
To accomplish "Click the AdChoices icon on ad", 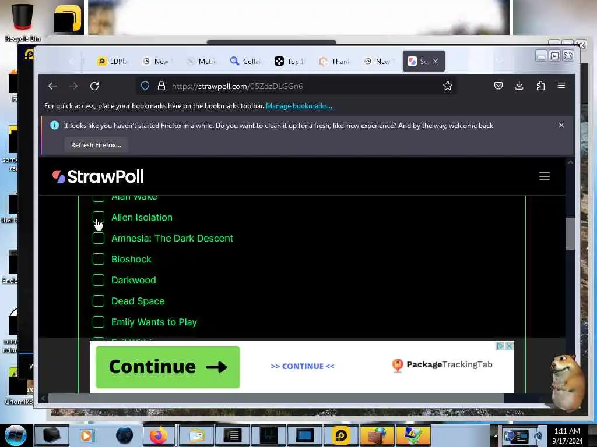I will point(500,346).
